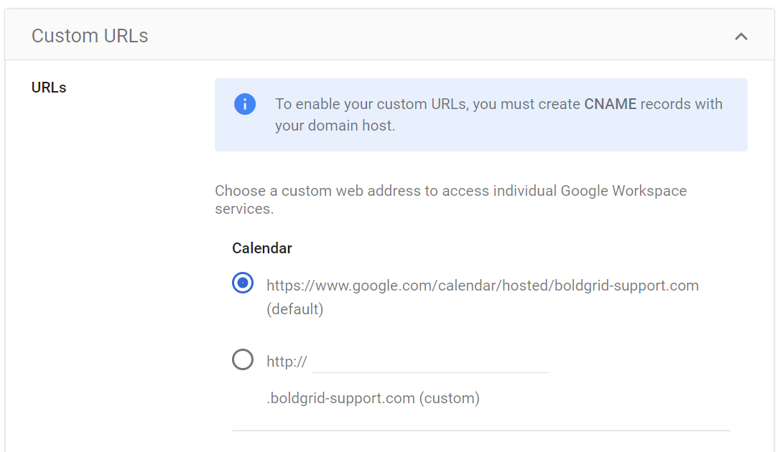
Task: Click the (default) label under Calendar URL
Action: coord(294,310)
